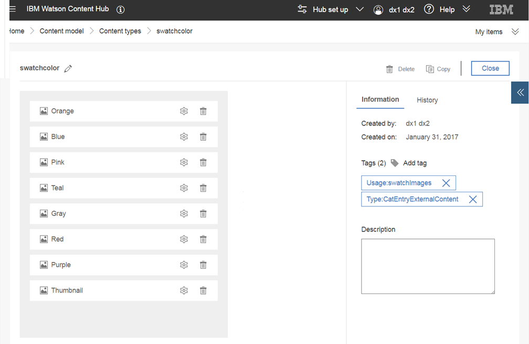Select the Gray element label
The width and height of the screenshot is (529, 344).
tap(58, 214)
